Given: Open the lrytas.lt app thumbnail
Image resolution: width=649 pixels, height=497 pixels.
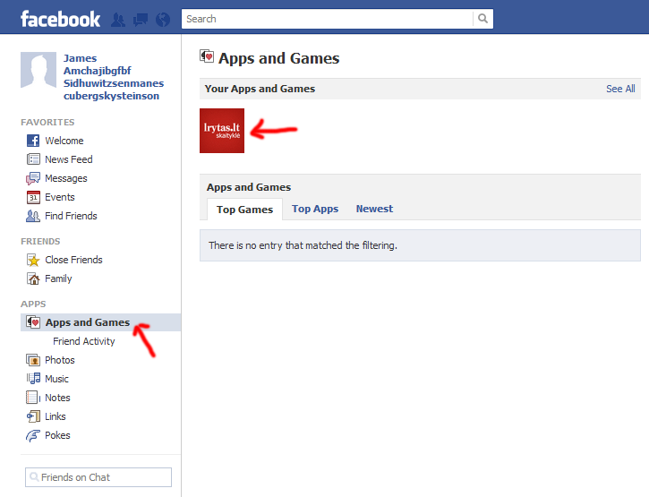Looking at the screenshot, I should tap(222, 131).
